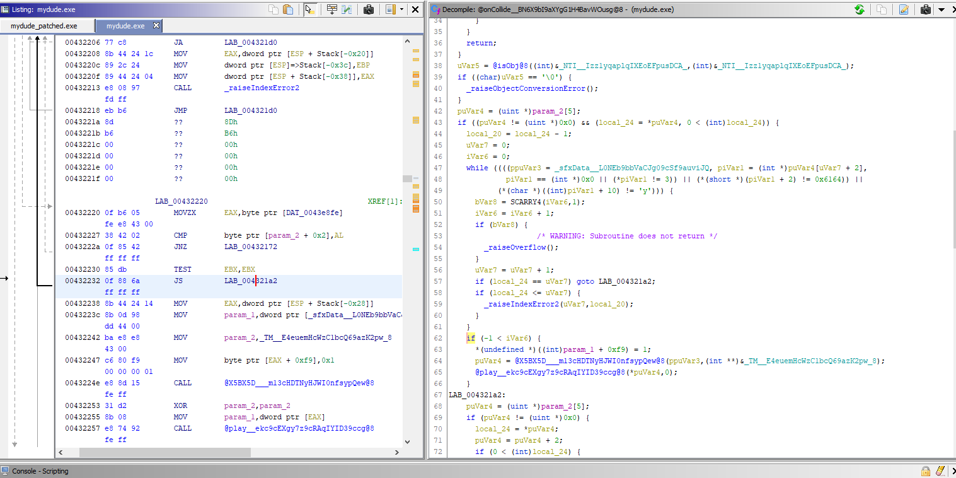
Task: Take a snapshot of the Decompile window
Action: pyautogui.click(x=926, y=9)
